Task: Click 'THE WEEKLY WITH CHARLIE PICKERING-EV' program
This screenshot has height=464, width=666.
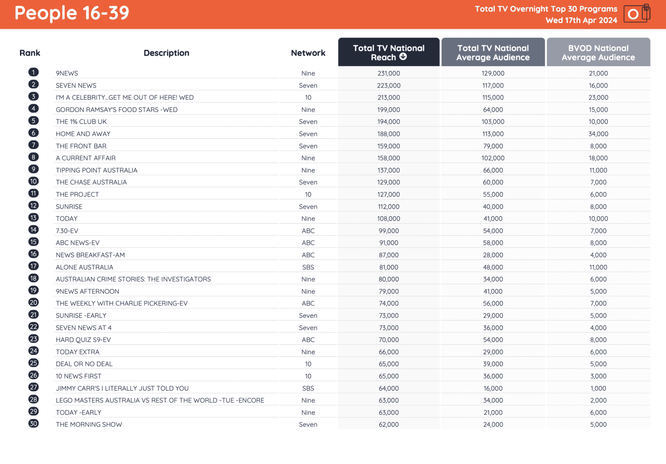Action: point(122,303)
